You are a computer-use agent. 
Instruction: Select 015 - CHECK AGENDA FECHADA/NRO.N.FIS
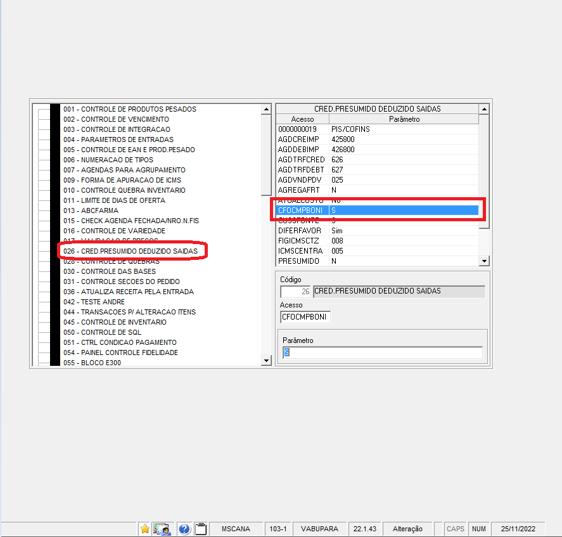coord(131,221)
